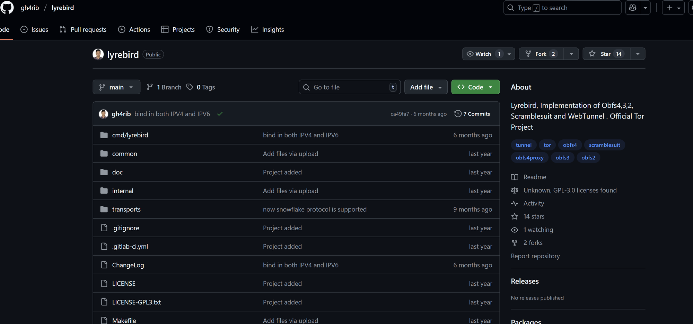Viewport: 693px width, 324px height.
Task: Switch to the Issues tab
Action: [x=34, y=29]
